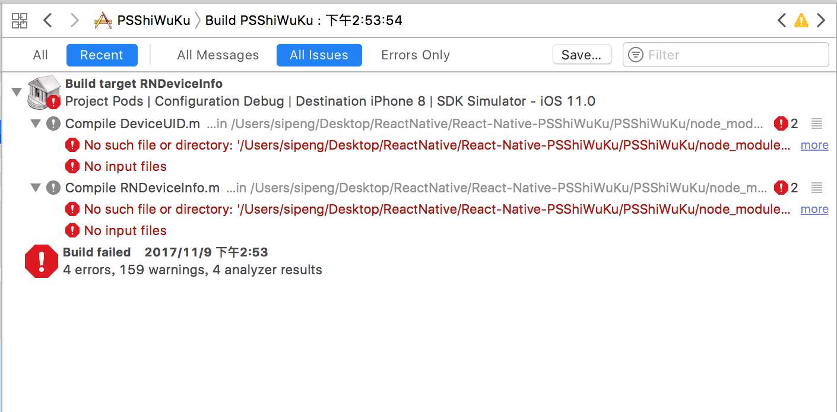Open 'more' link under Compile RNDeviceInfo.m
Viewport: 837px width, 412px height.
click(814, 209)
